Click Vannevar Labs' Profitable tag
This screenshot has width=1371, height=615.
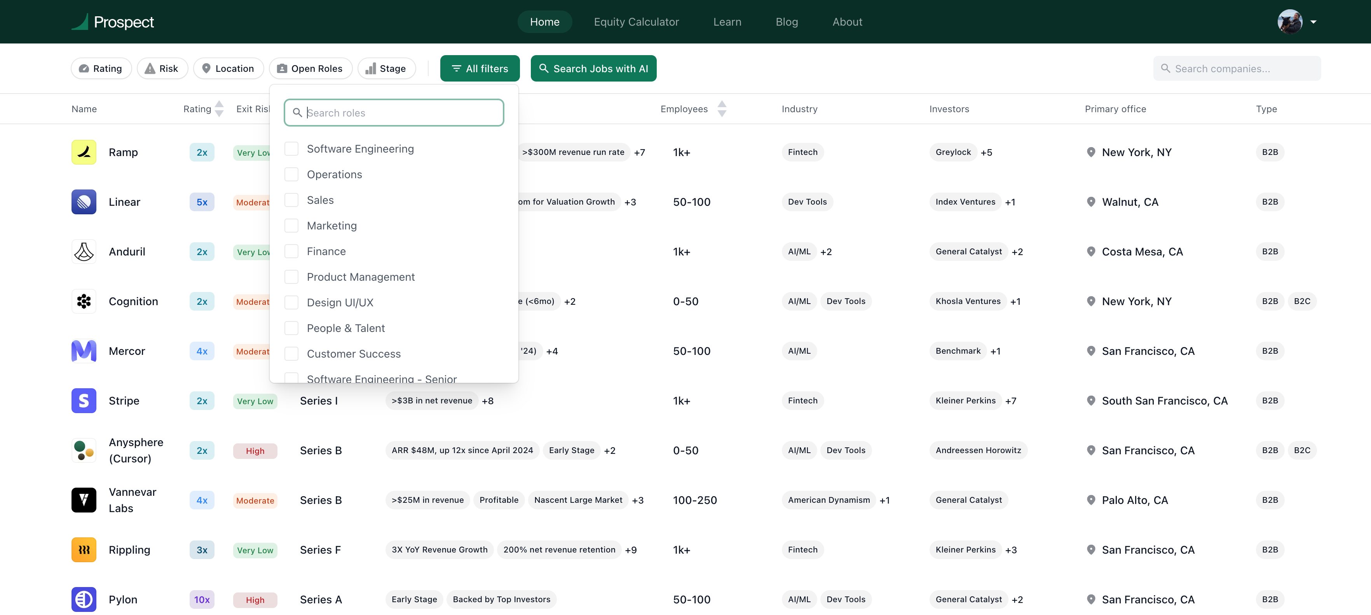click(x=499, y=500)
